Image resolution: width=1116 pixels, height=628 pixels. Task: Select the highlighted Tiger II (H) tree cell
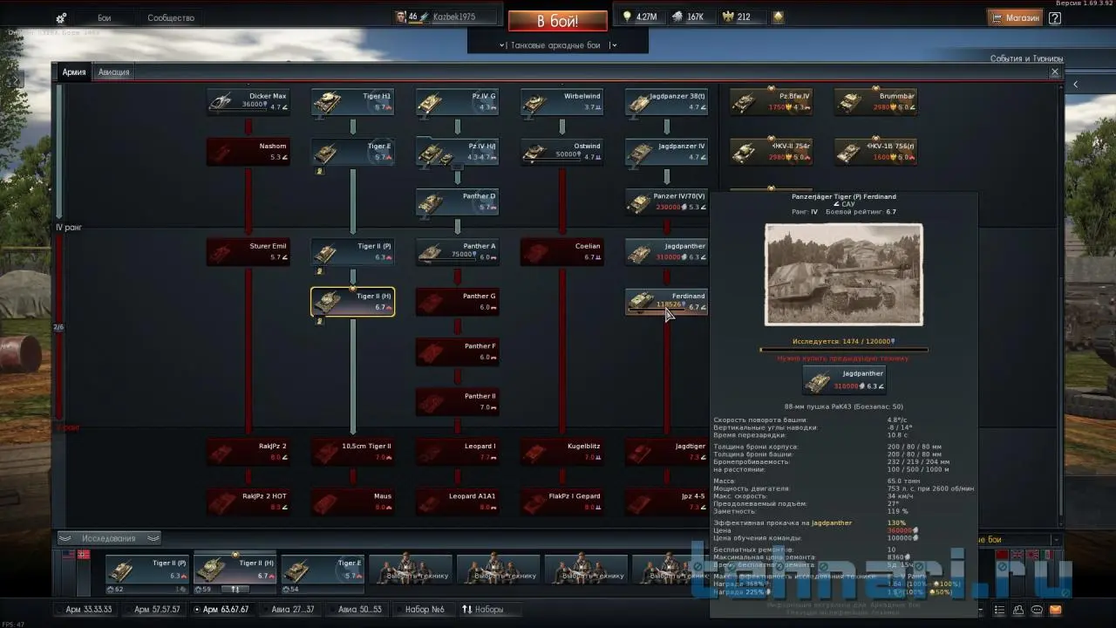coord(353,302)
